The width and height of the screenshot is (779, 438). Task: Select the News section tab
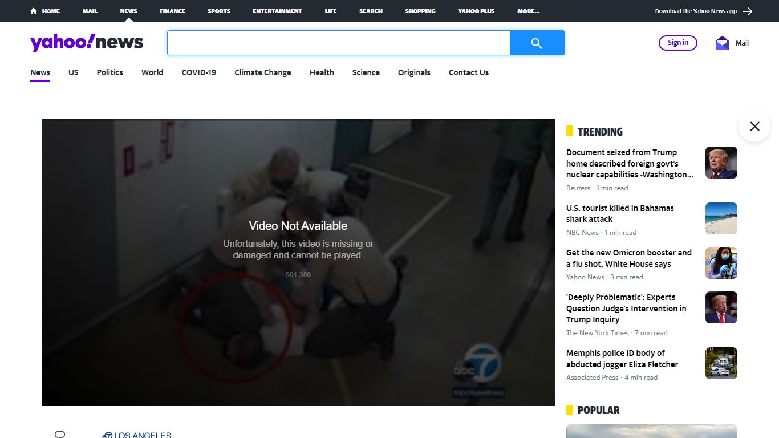pyautogui.click(x=40, y=72)
